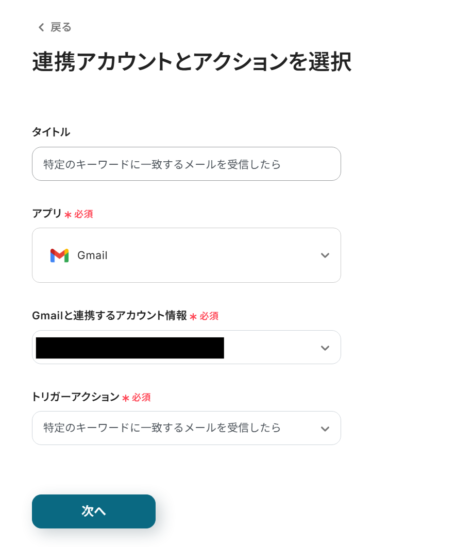
Task: Click the redacted account selection box
Action: pos(130,348)
